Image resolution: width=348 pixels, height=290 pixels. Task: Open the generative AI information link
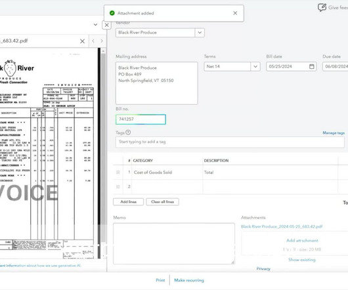41,265
